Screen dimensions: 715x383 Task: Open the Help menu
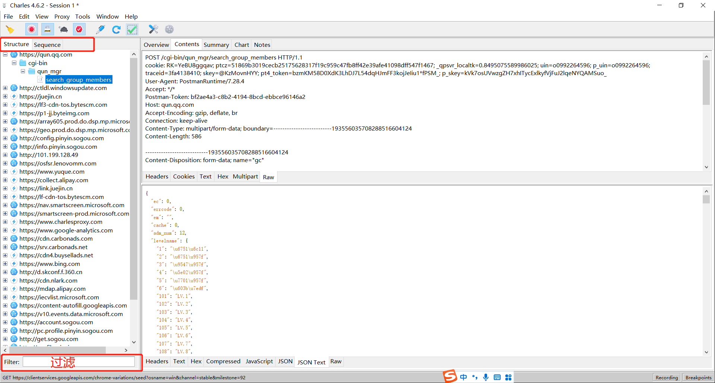(x=131, y=16)
